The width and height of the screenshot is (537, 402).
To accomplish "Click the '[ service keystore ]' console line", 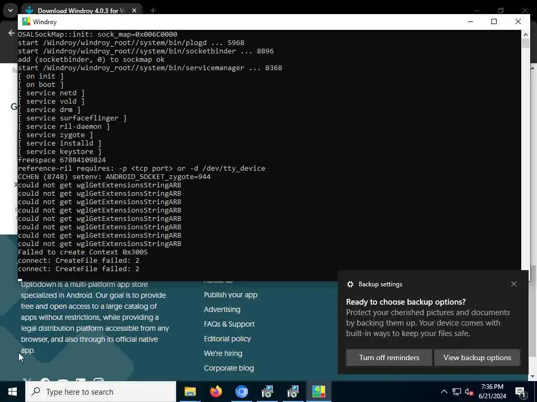I will [x=60, y=152].
